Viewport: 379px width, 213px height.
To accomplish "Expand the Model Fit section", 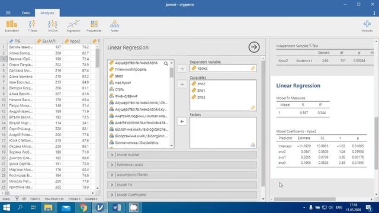I will coord(182,185).
